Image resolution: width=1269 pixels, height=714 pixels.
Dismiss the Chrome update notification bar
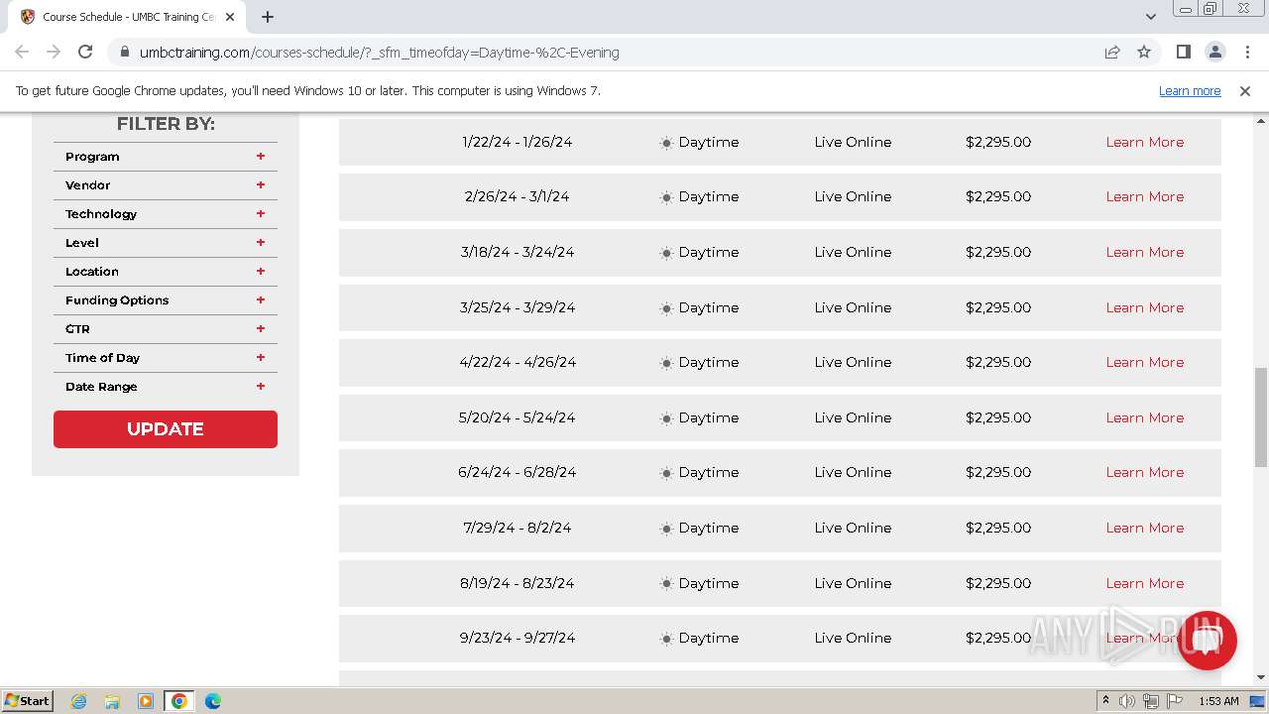click(1244, 90)
